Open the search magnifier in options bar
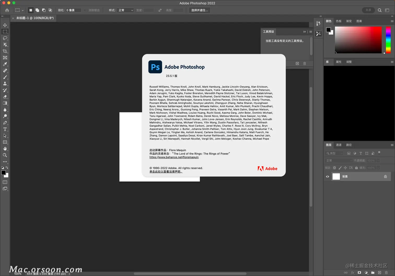395x276 pixels. [x=380, y=10]
